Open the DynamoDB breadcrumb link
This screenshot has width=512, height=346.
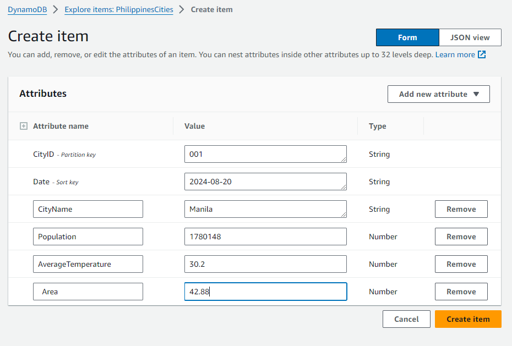click(27, 9)
